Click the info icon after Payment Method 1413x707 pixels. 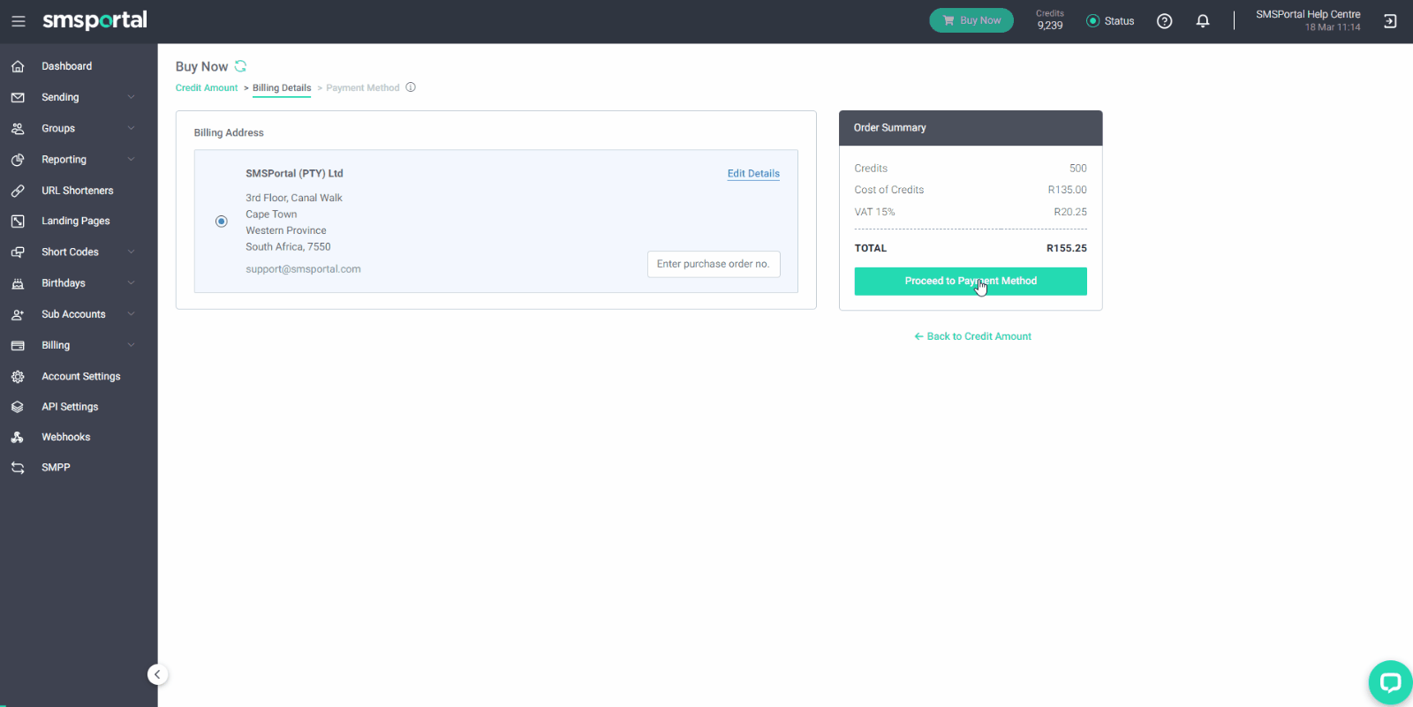pos(411,87)
